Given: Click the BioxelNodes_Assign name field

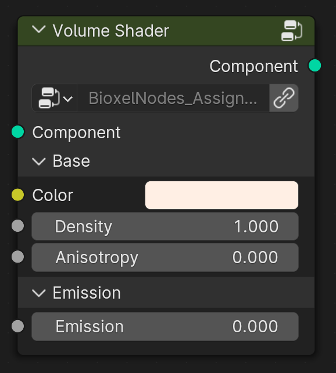Looking at the screenshot, I should [173, 98].
